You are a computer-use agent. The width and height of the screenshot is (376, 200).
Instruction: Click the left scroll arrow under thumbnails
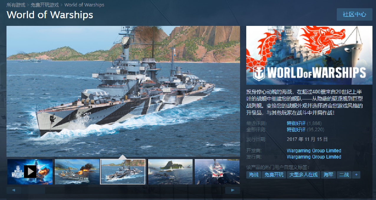14,190
